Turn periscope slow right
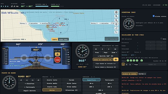Screen dimensions: 168x94 (x=109, y=49)
